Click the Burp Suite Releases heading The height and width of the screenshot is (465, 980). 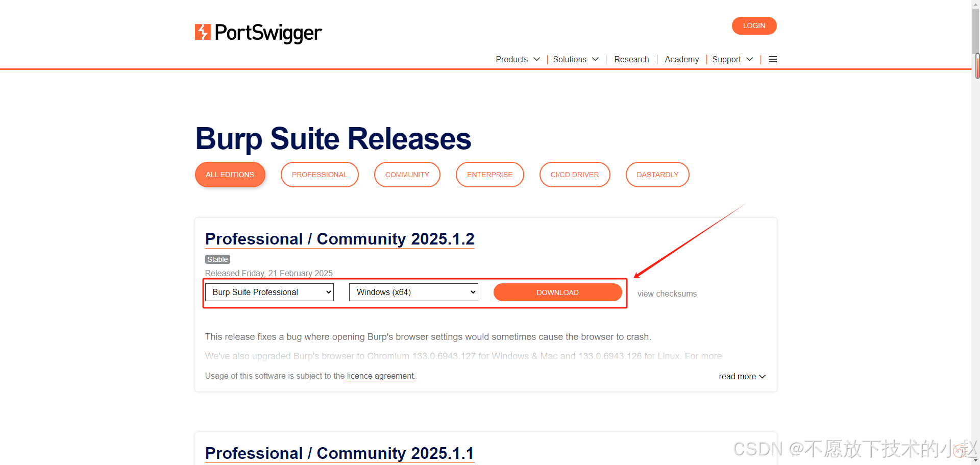[333, 139]
